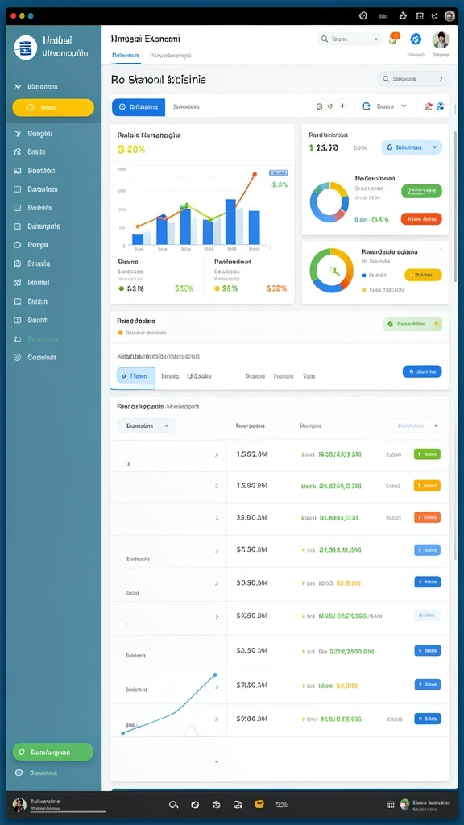
Task: Click the blue round badge icon beside the profile avatar
Action: (416, 39)
